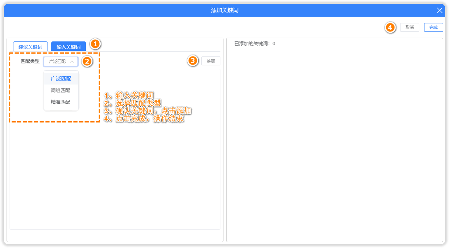
Task: Switch to the 建议关键词 tab
Action: 30,47
